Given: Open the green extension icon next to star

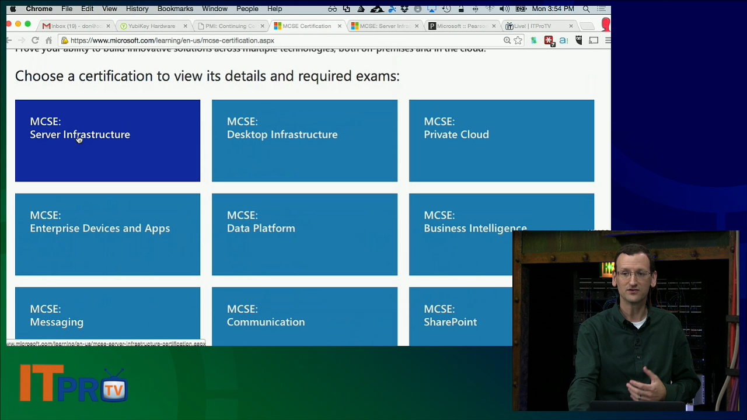Looking at the screenshot, I should pos(533,40).
